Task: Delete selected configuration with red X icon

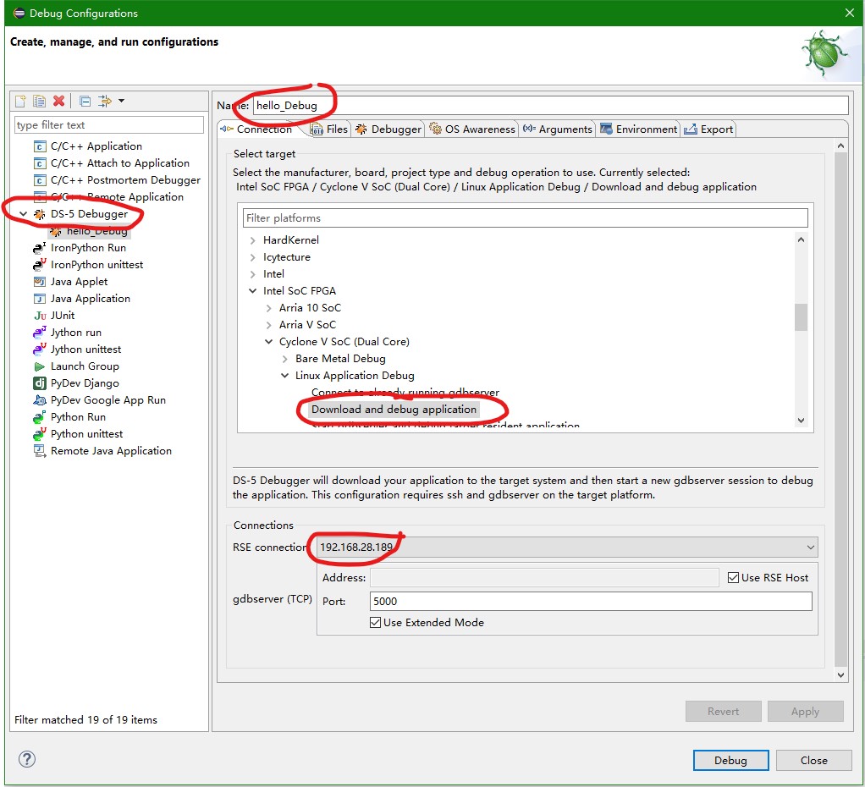Action: (58, 101)
